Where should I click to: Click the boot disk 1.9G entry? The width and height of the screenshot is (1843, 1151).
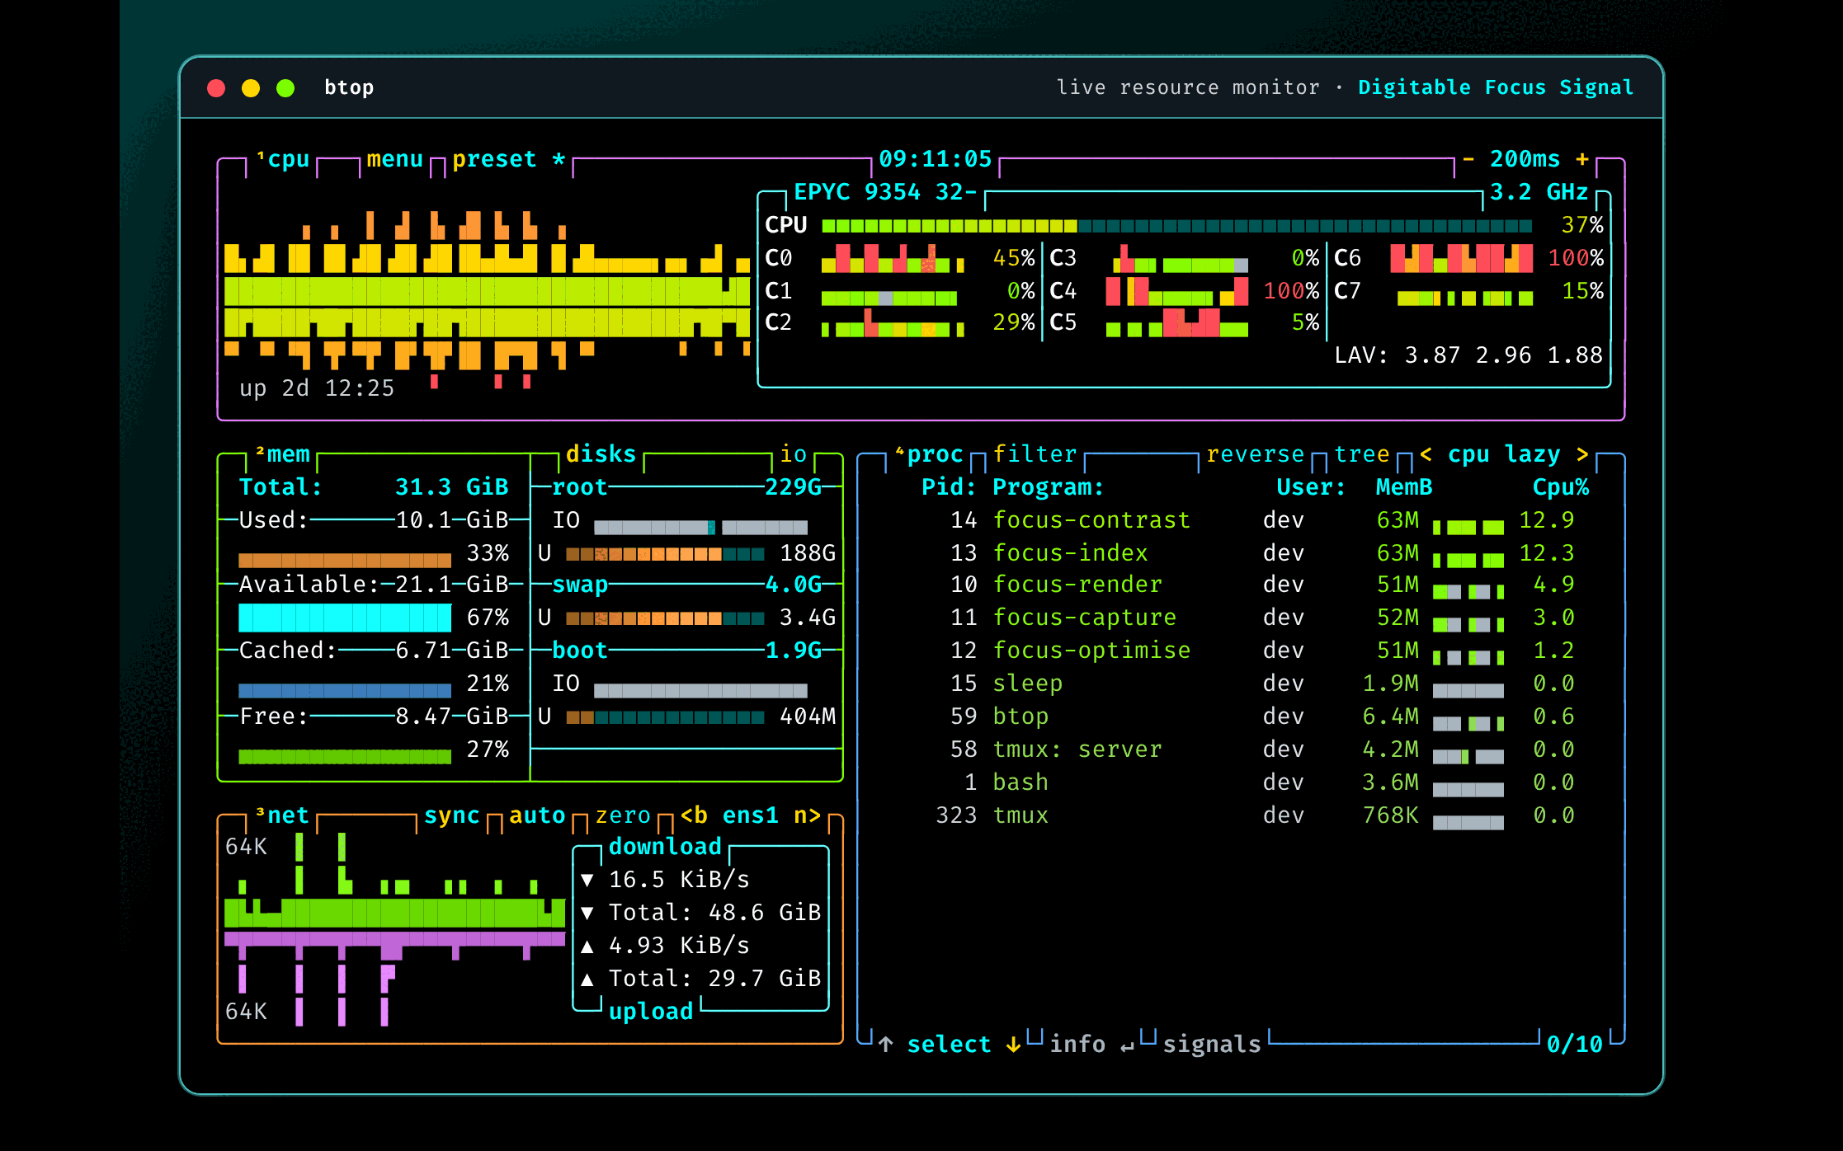[686, 651]
